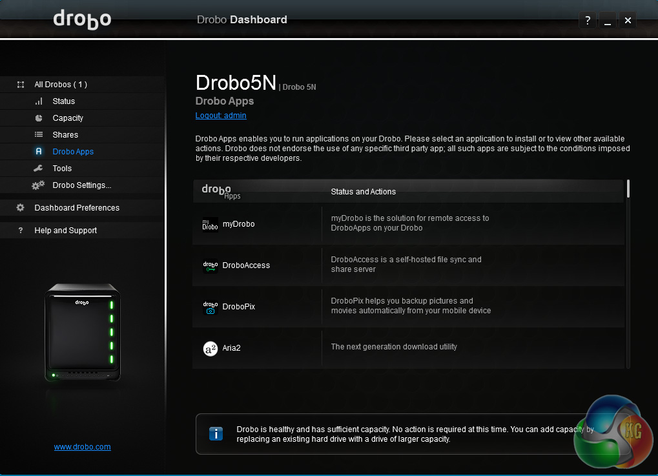Visit the www.drobo.com link

click(82, 446)
